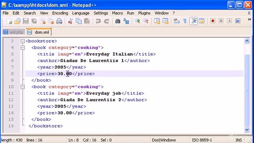Viewport: 254px width, 143px height.
Task: Click the scrollbar up arrow
Action: coord(247,41)
